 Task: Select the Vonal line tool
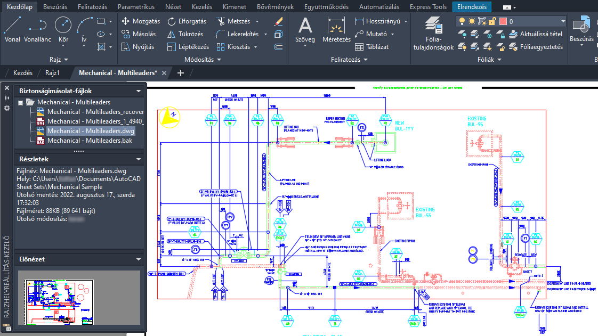point(12,29)
